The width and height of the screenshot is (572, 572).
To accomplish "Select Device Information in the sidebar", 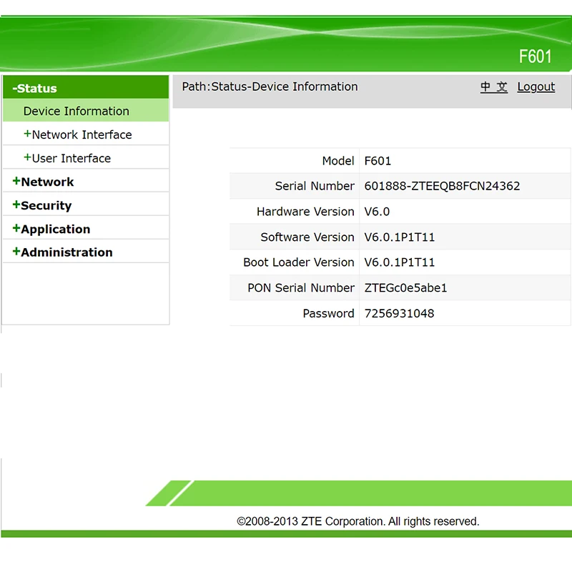I will (x=77, y=111).
